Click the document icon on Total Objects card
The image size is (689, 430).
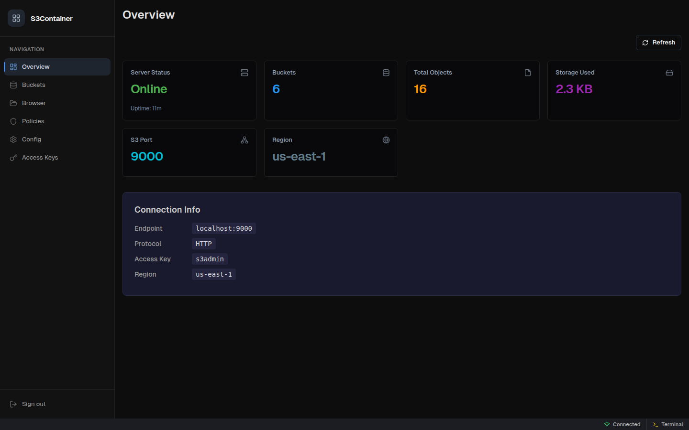click(528, 72)
